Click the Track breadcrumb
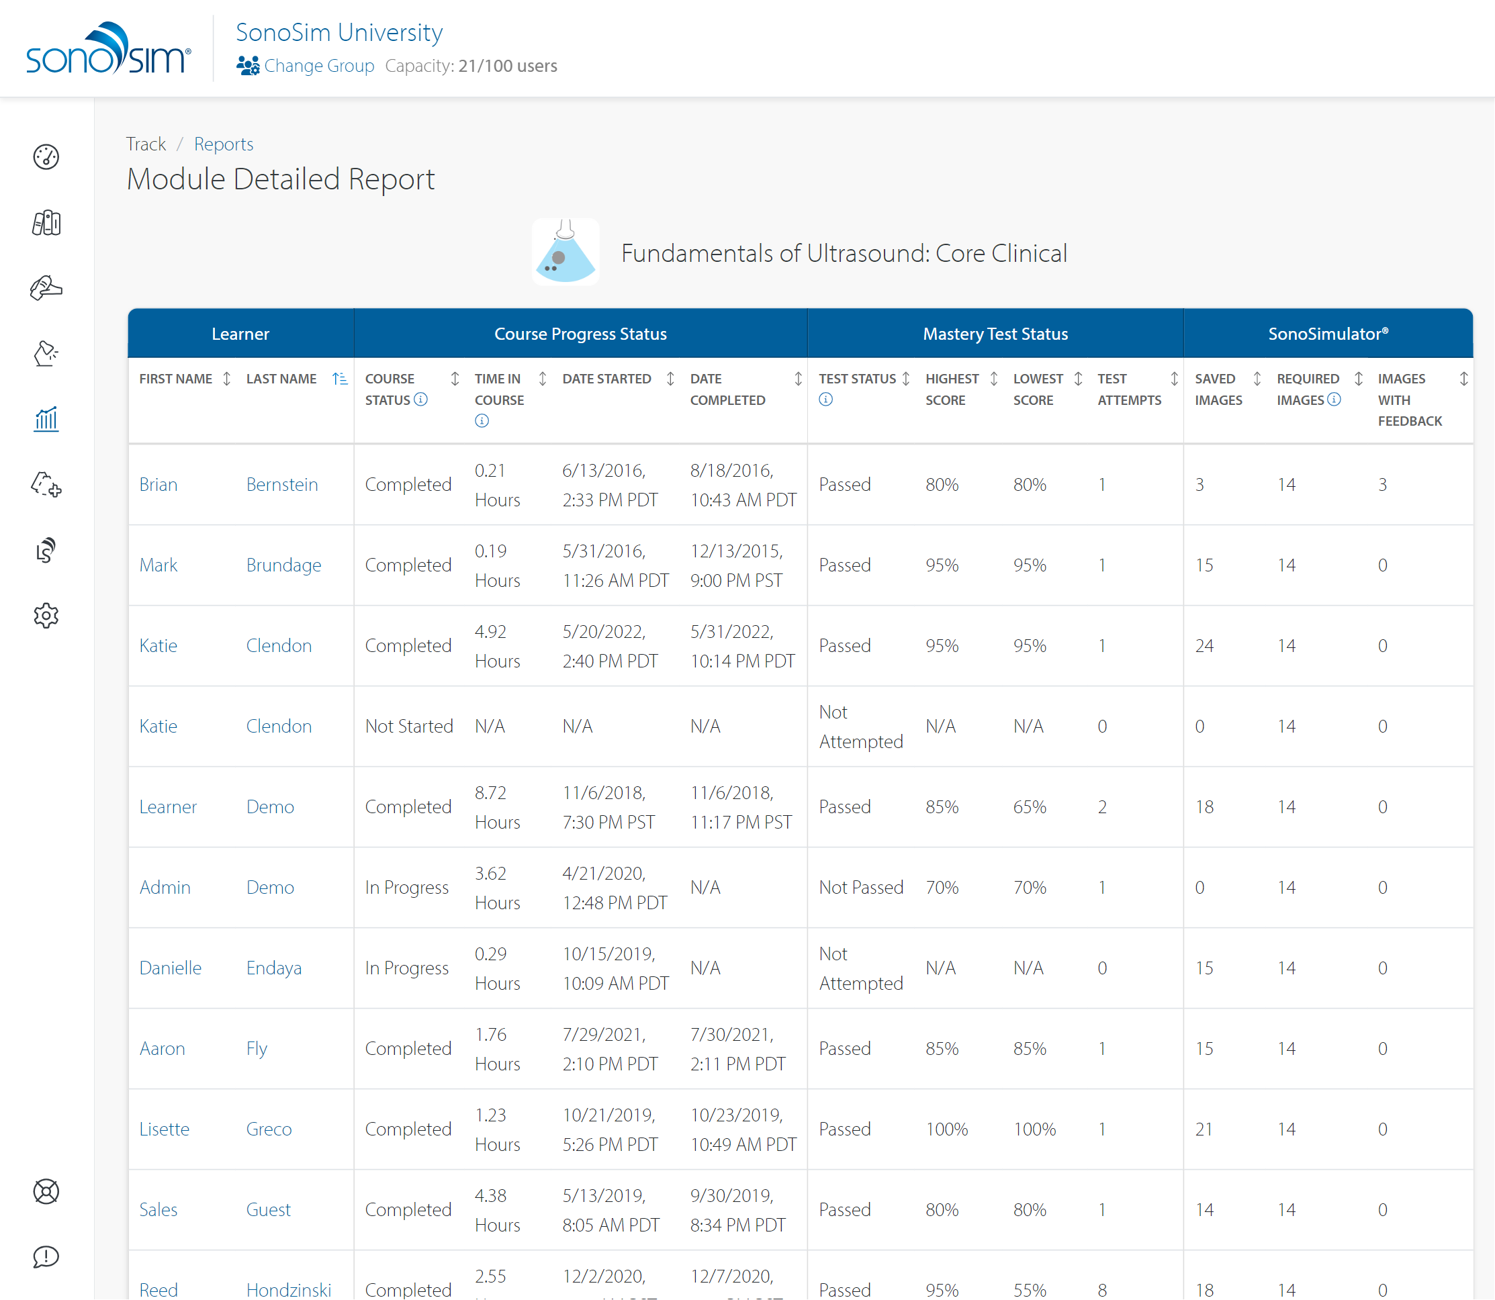Screen dimensions: 1495x1300 (146, 144)
